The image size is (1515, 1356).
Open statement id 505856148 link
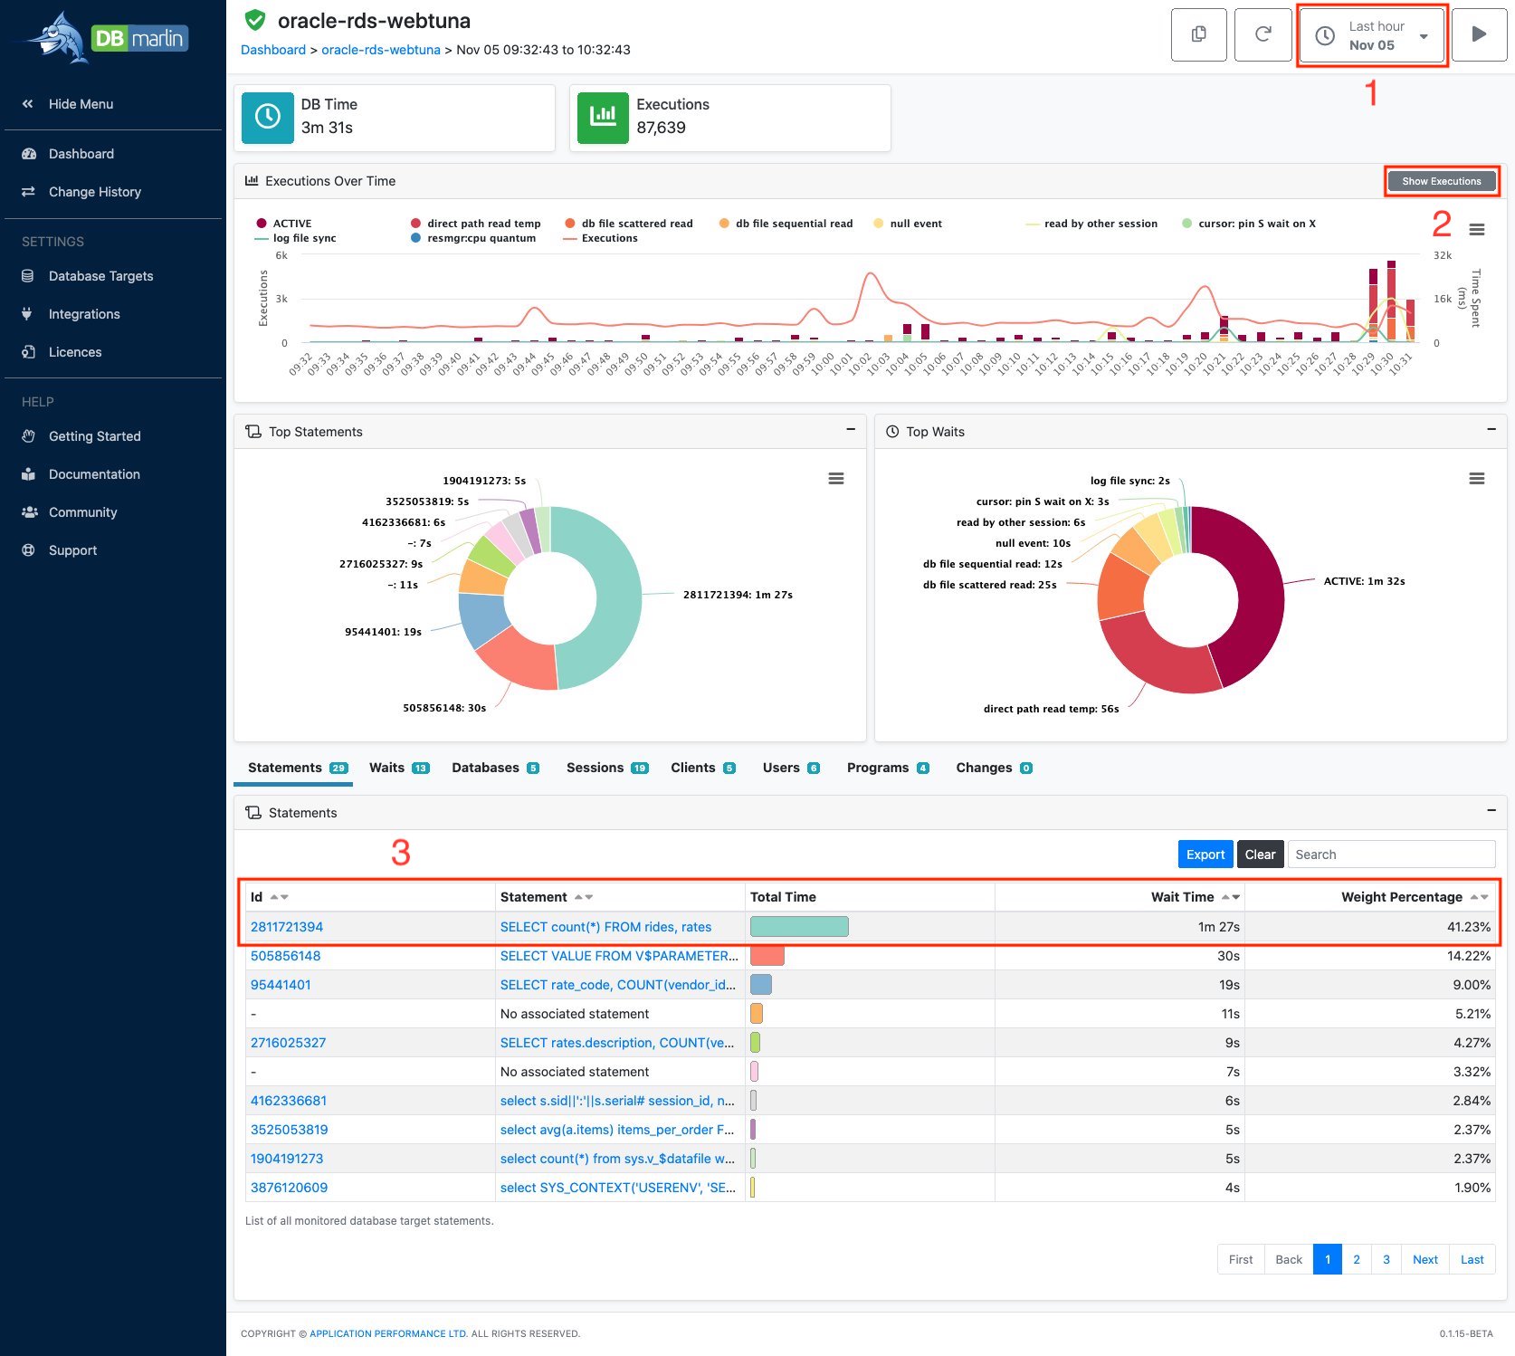[x=285, y=956]
